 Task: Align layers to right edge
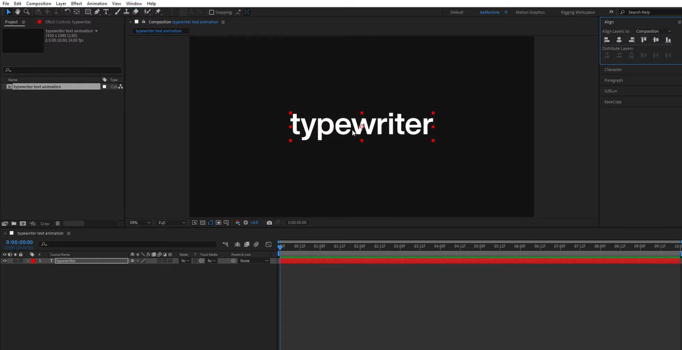[631, 40]
